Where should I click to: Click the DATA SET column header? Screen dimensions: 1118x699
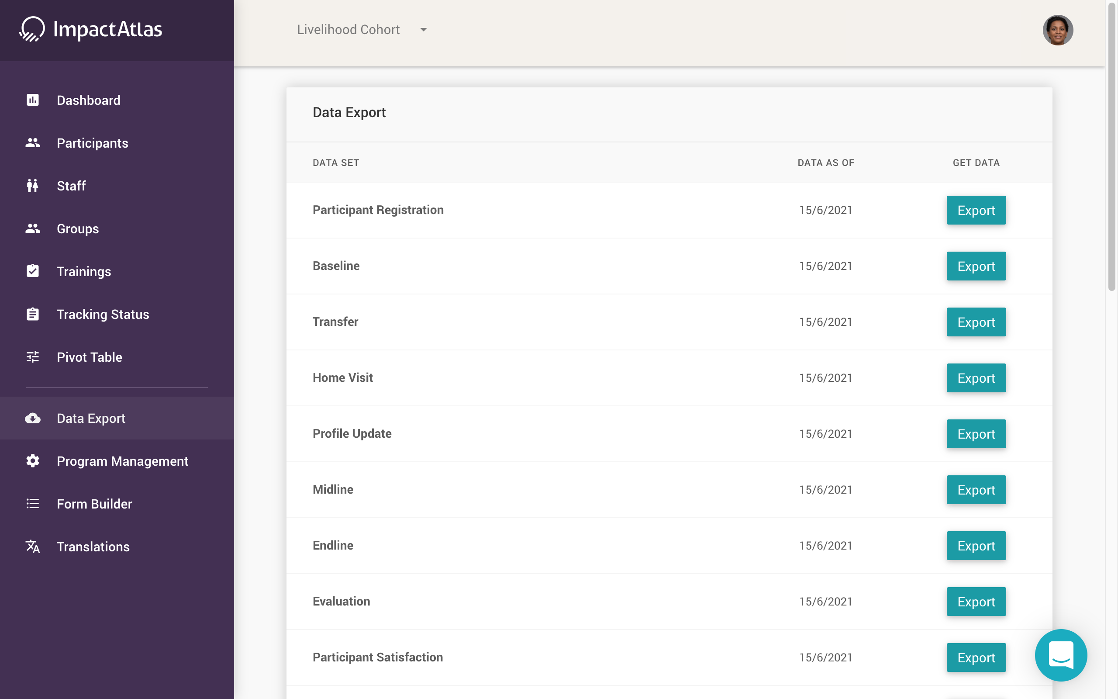point(336,162)
